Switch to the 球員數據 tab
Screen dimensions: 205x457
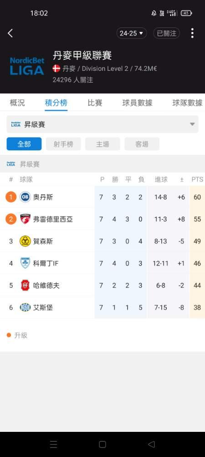(137, 102)
